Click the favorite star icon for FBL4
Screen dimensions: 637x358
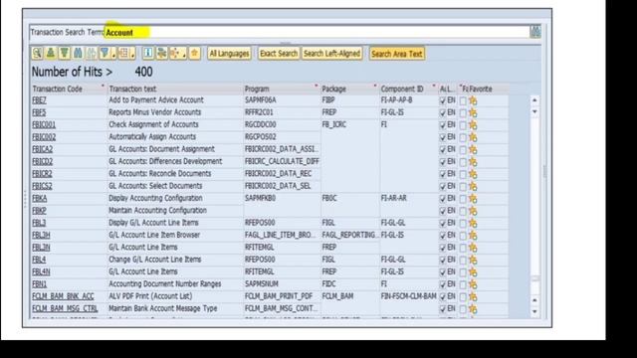473,260
